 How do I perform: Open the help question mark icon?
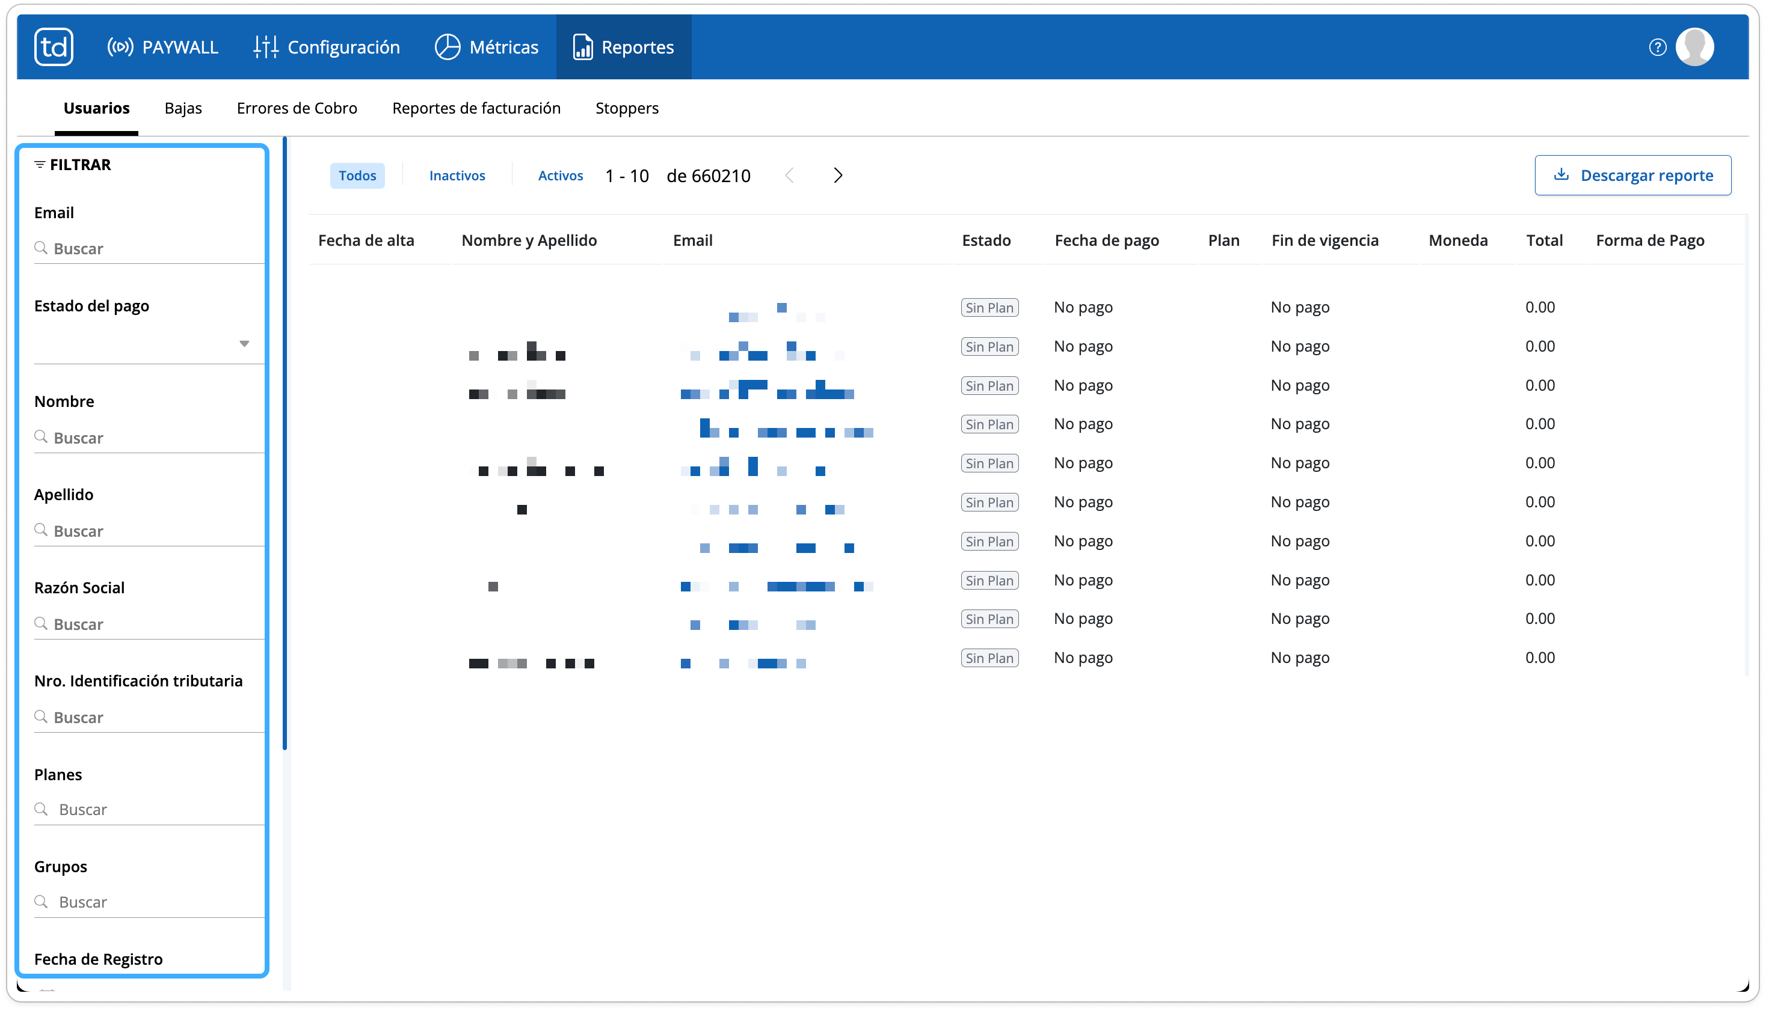[1658, 47]
